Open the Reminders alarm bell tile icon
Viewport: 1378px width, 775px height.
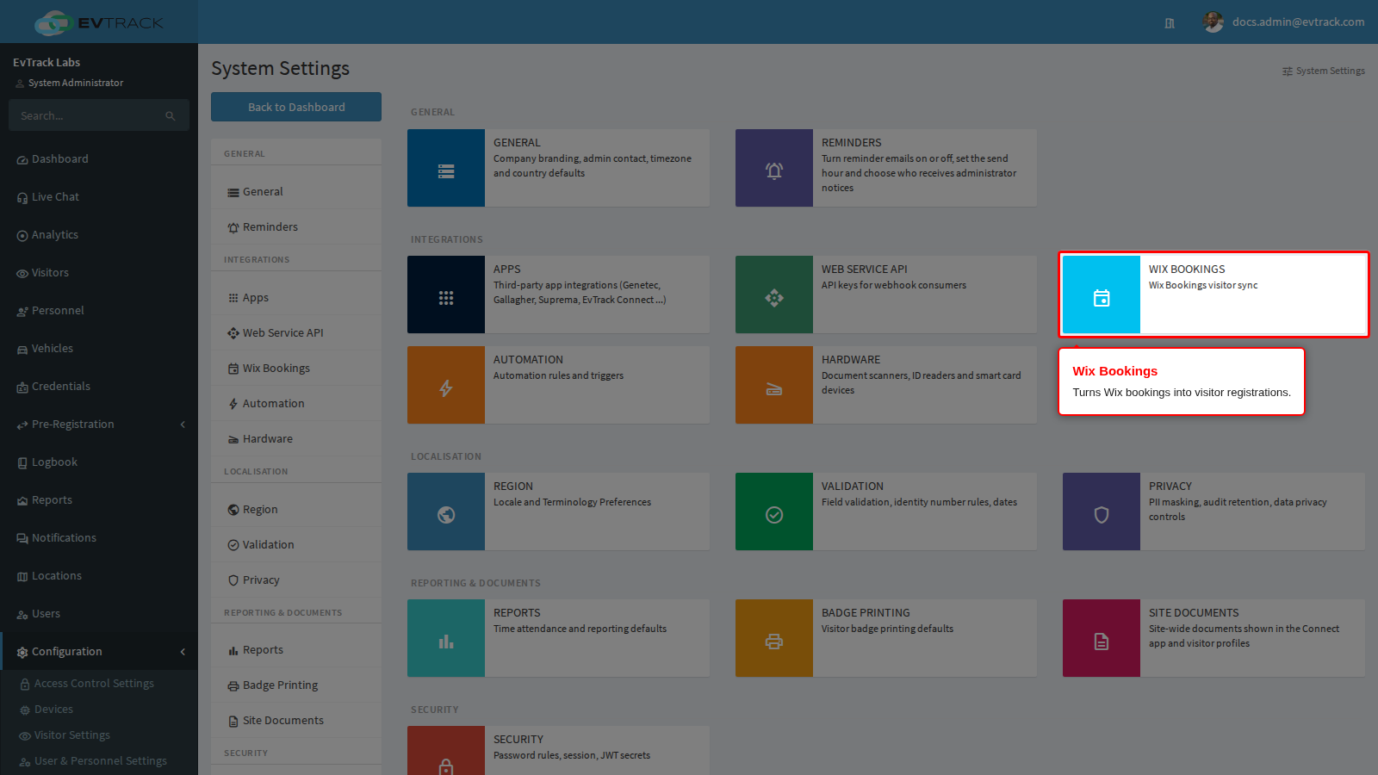pyautogui.click(x=774, y=168)
